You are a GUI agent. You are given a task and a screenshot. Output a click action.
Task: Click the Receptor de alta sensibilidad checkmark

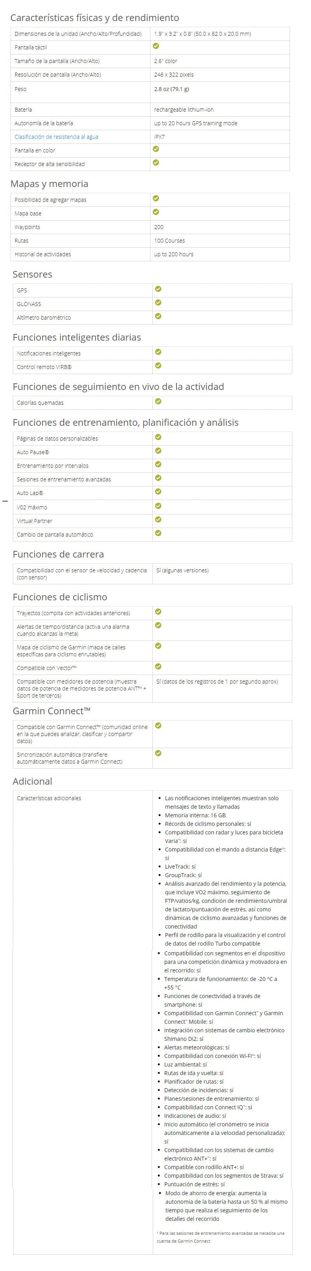[x=156, y=163]
